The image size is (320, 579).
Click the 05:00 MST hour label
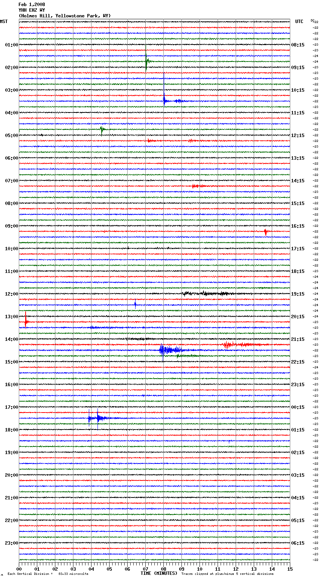(12, 136)
